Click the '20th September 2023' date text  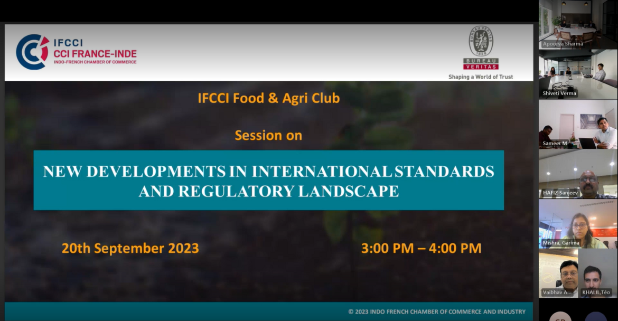(x=130, y=248)
